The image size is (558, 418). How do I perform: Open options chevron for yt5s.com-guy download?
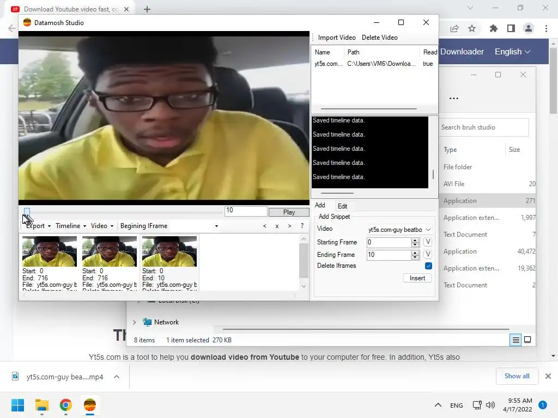click(x=117, y=377)
